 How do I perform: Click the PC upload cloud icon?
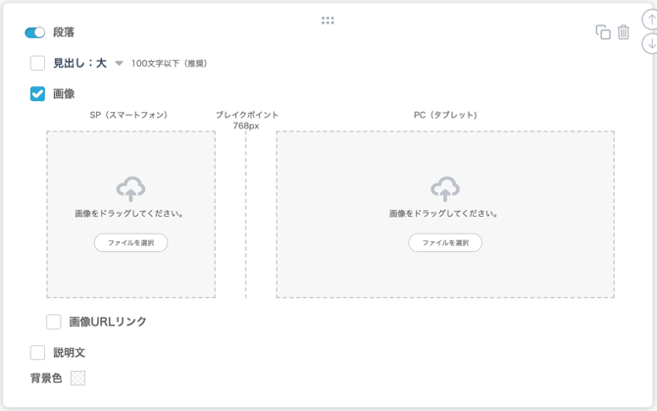(x=445, y=189)
